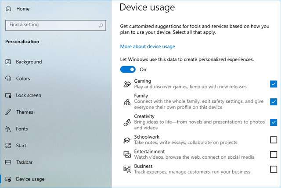Click the Colors palette icon
This screenshot has height=188, width=281.
click(x=8, y=79)
